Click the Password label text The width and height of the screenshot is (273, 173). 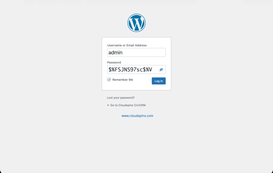pyautogui.click(x=114, y=62)
